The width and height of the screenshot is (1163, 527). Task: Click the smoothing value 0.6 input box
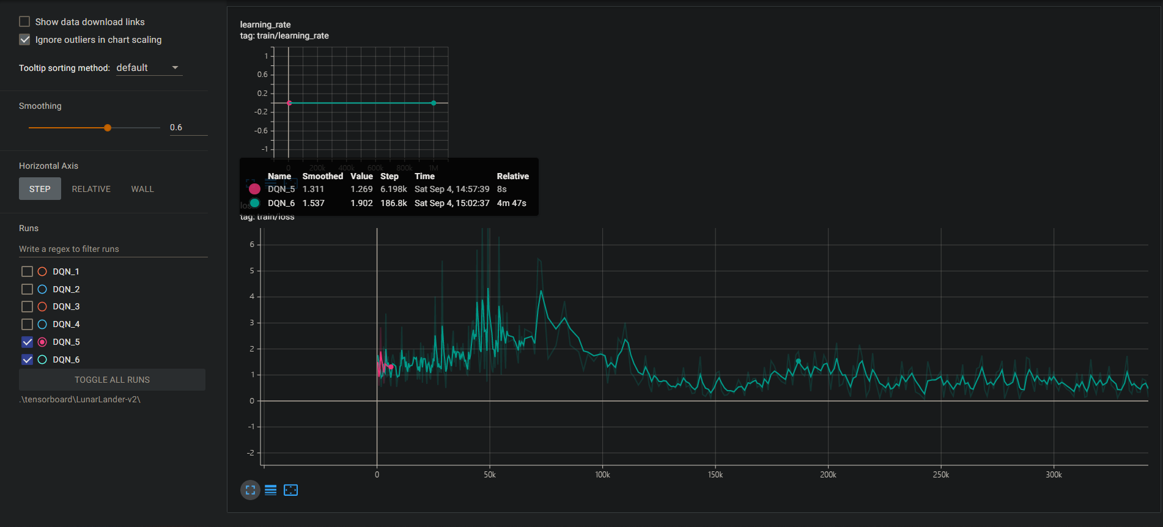188,127
